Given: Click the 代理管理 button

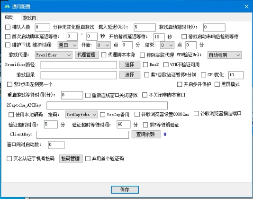Looking at the screenshot, I should pos(87,54).
